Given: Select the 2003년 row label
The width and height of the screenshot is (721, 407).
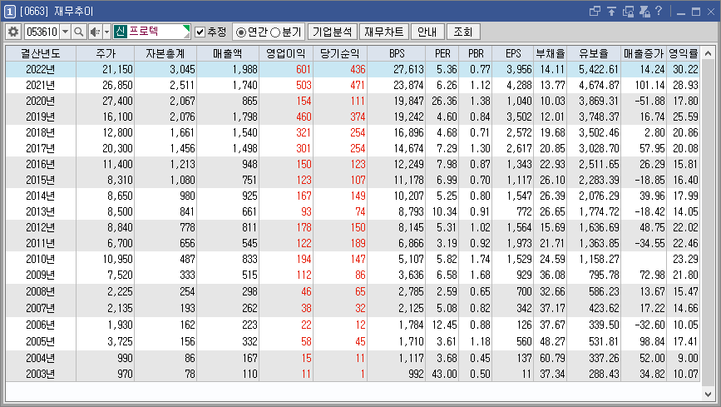Looking at the screenshot, I should tap(41, 374).
